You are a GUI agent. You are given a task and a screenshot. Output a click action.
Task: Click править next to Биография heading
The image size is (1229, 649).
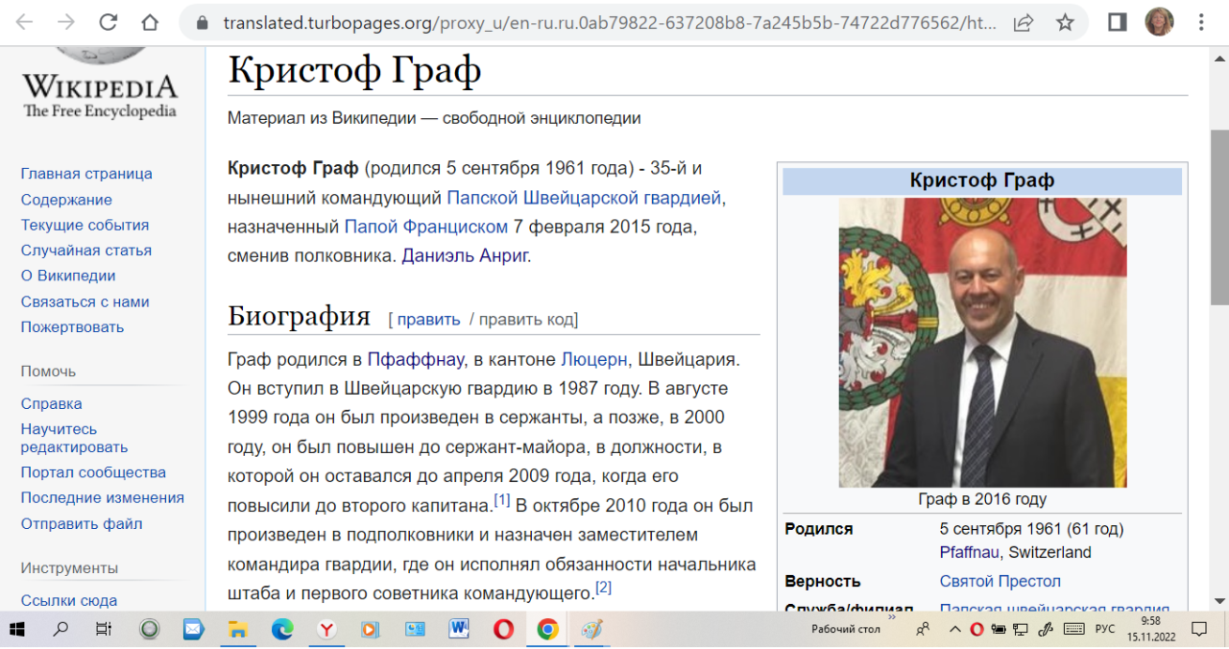(428, 320)
